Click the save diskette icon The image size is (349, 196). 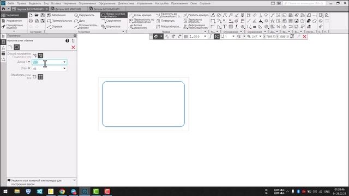(43, 15)
